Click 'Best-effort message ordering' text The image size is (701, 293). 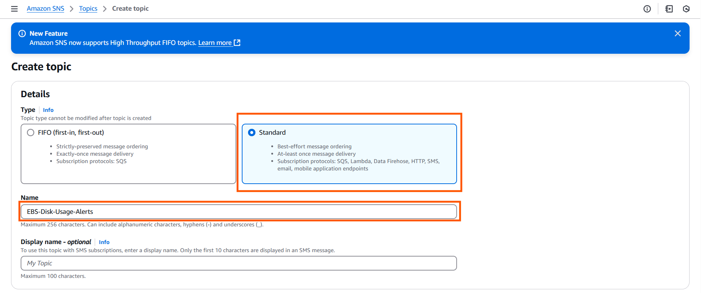coord(314,146)
